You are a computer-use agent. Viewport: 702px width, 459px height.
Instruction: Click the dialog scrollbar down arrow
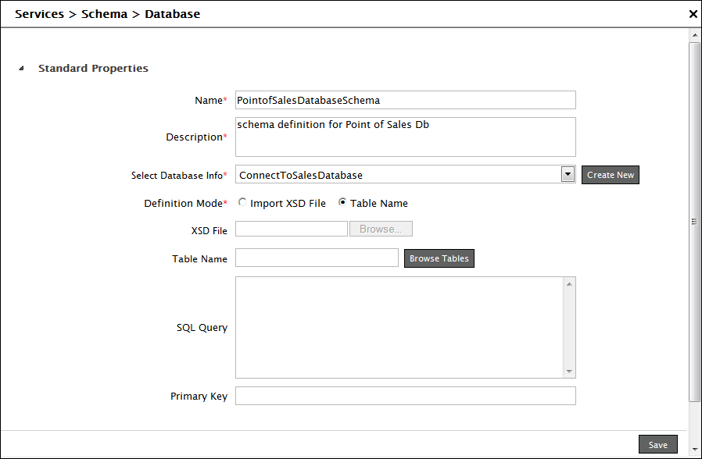(x=694, y=449)
